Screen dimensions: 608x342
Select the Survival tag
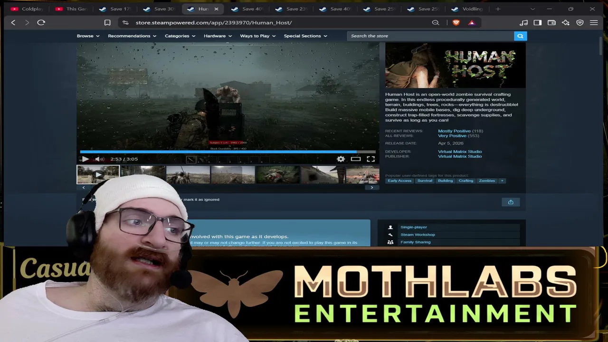click(x=425, y=180)
